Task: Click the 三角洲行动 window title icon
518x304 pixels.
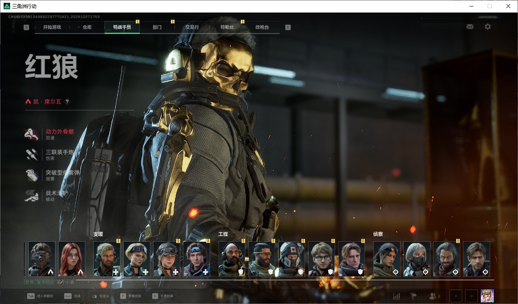Action: pyautogui.click(x=6, y=6)
